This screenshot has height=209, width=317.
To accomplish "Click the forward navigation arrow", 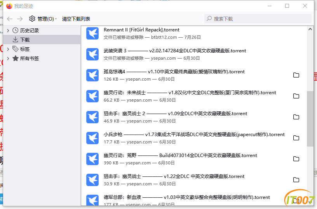I will [x=20, y=19].
